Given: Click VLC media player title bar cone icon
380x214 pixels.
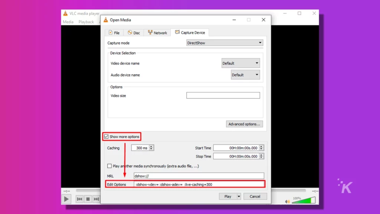Looking at the screenshot, I should 65,13.
